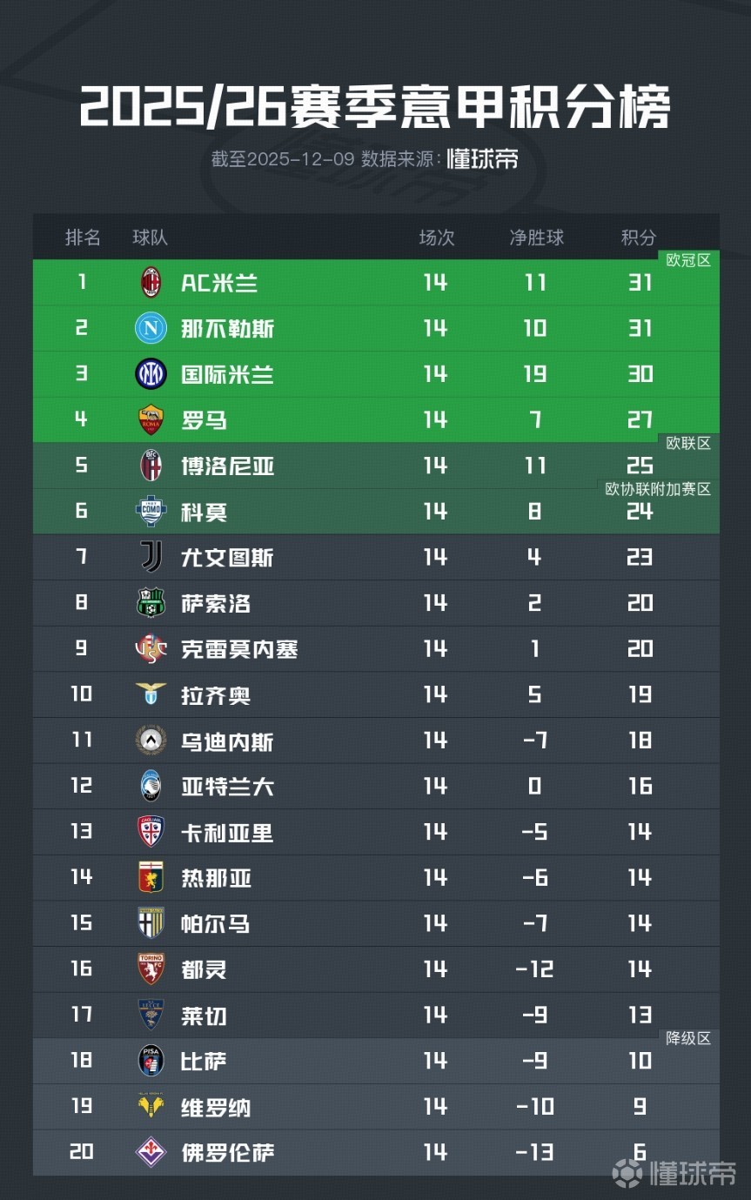Click the AC米兰 club crest
Viewport: 751px width, 1200px height.
(x=151, y=283)
